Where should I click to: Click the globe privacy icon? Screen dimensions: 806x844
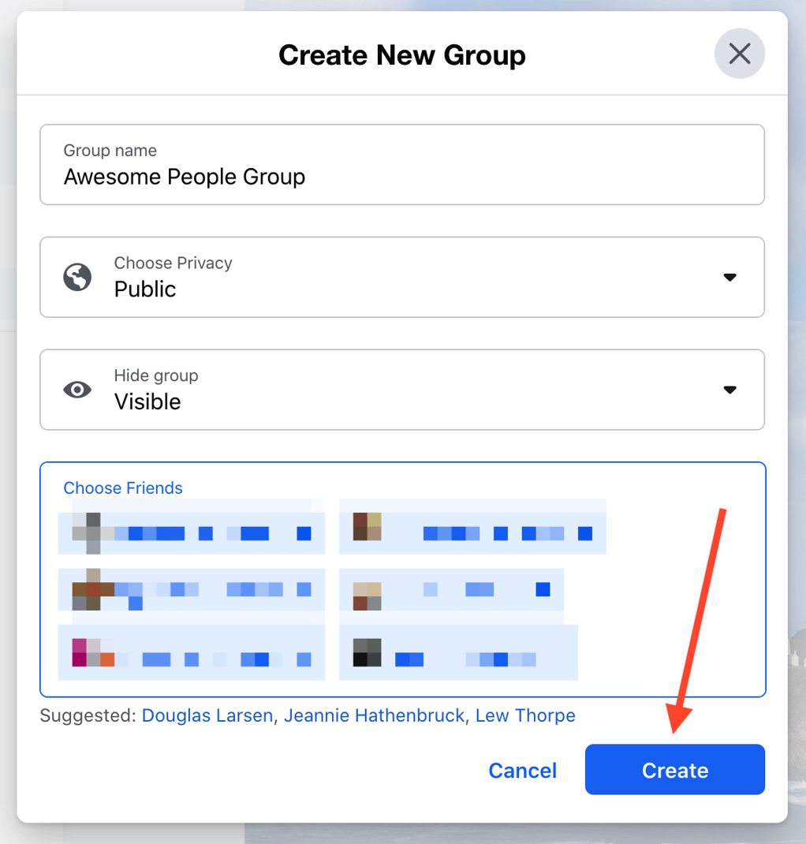[x=76, y=277]
